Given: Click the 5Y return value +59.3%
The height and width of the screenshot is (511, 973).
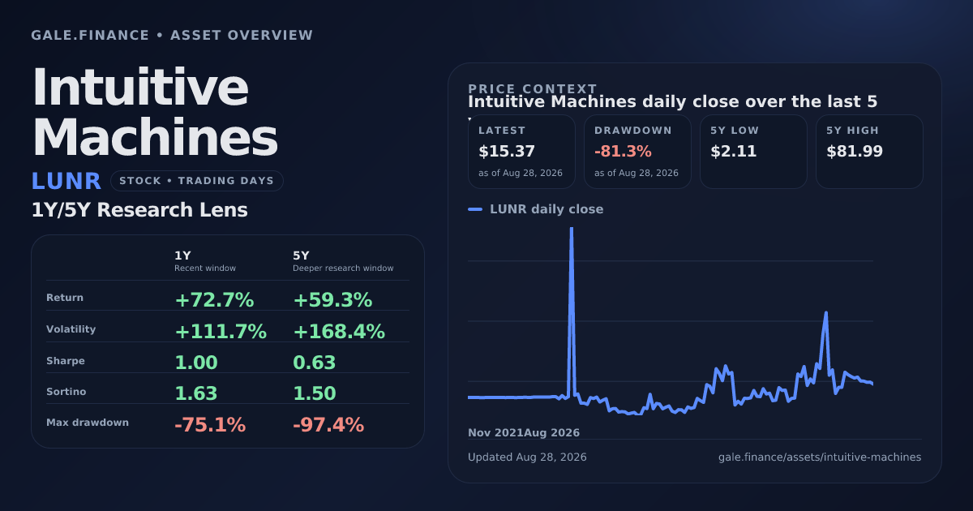Looking at the screenshot, I should click(x=332, y=300).
